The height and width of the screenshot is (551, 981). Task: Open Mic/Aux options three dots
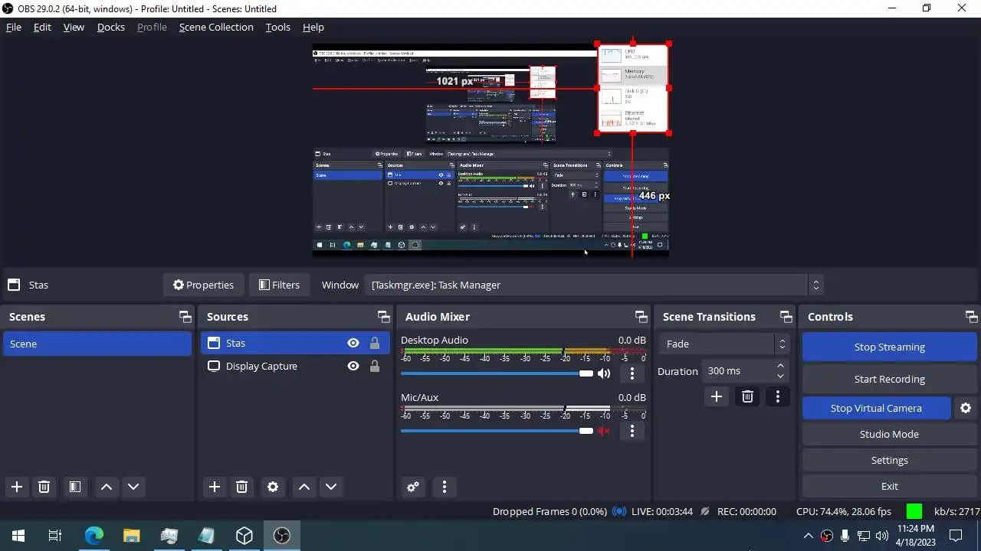(x=632, y=431)
